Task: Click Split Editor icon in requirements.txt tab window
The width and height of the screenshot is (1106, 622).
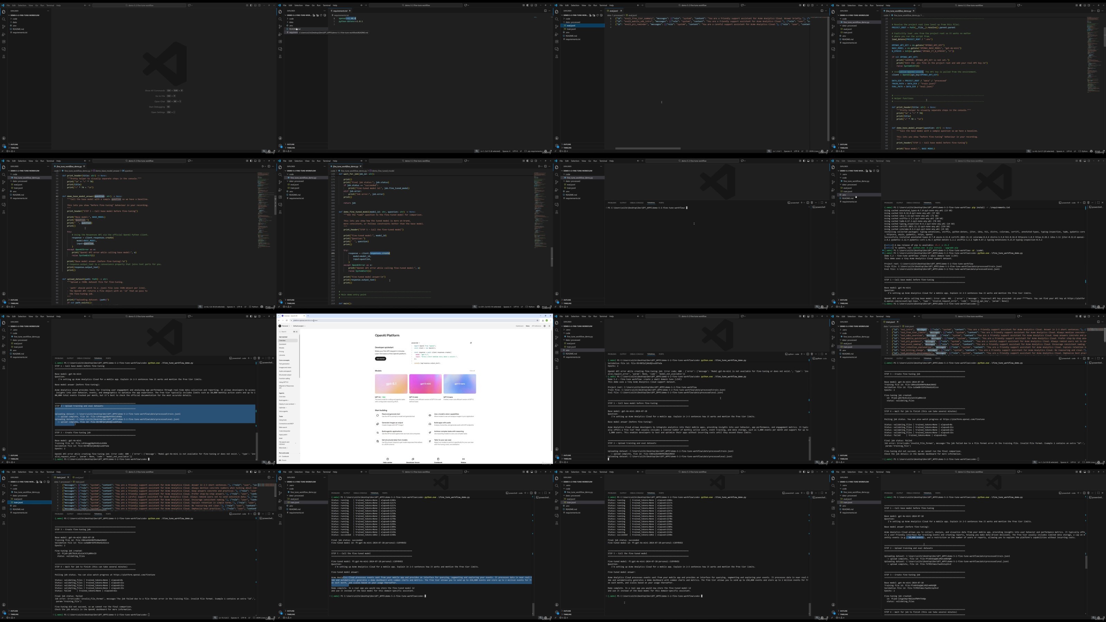Action: click(x=546, y=11)
